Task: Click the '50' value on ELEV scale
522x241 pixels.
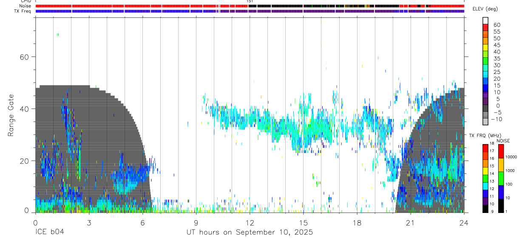Action: point(496,39)
